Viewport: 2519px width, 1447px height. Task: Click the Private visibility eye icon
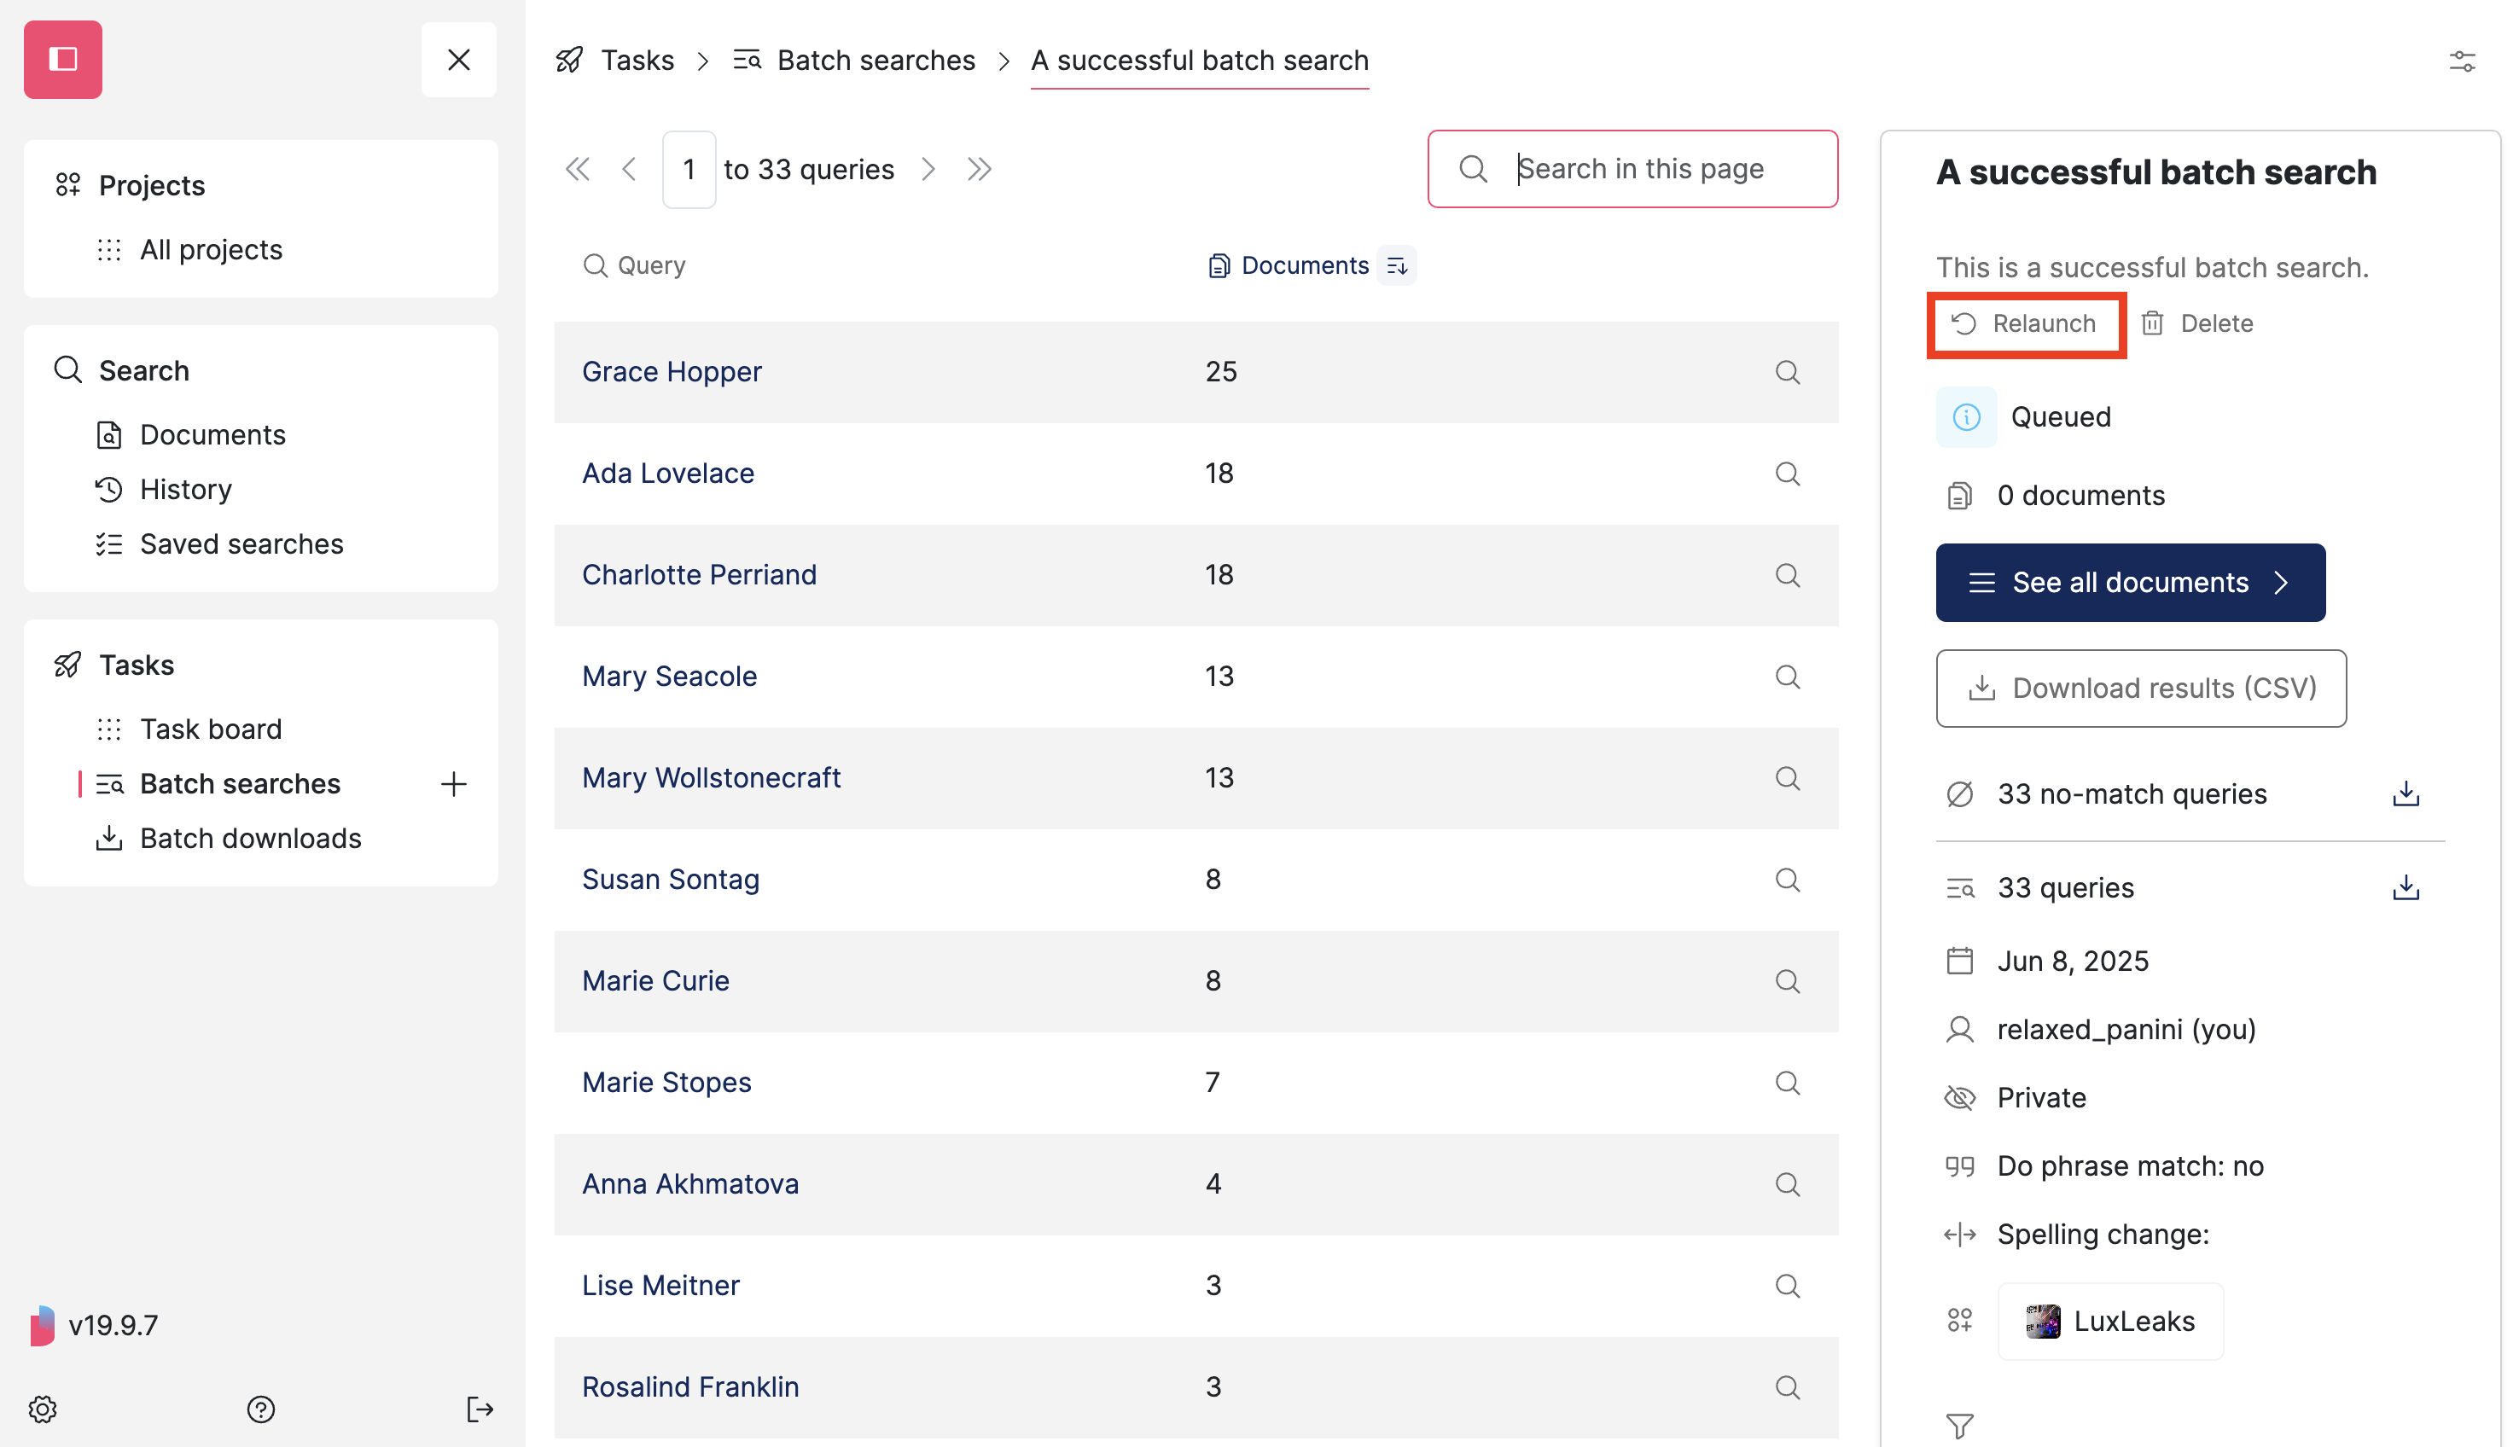[1959, 1097]
